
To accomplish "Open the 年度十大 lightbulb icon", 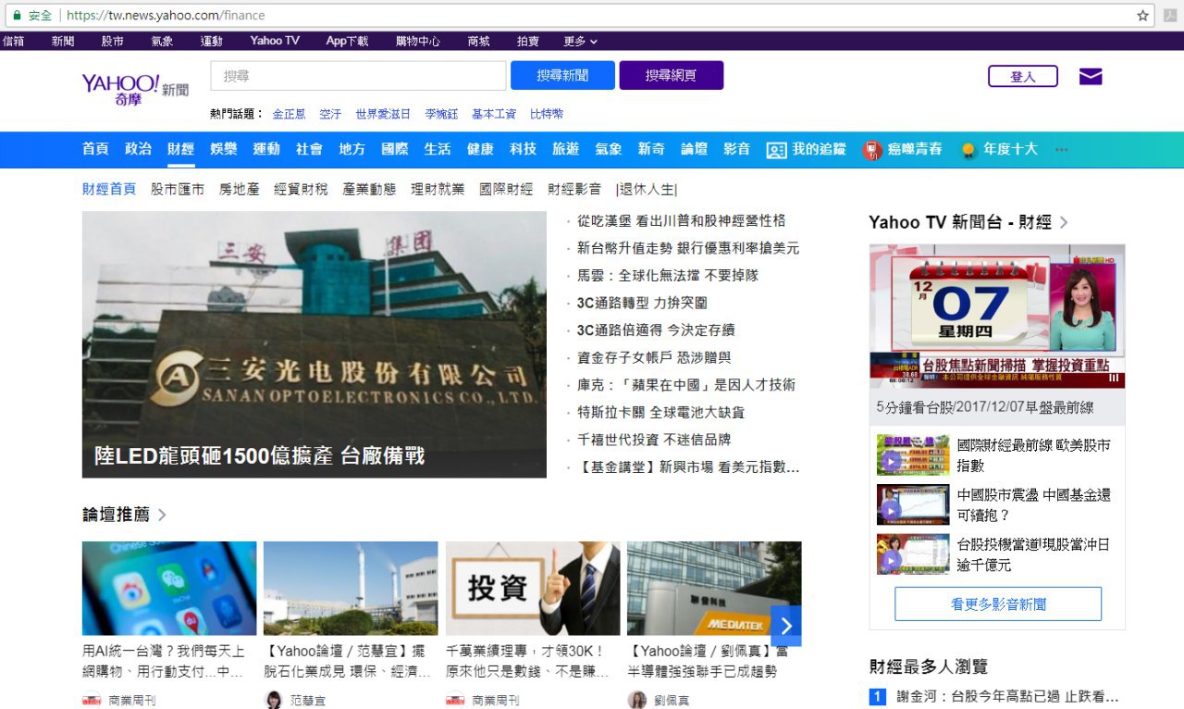I will pyautogui.click(x=968, y=150).
